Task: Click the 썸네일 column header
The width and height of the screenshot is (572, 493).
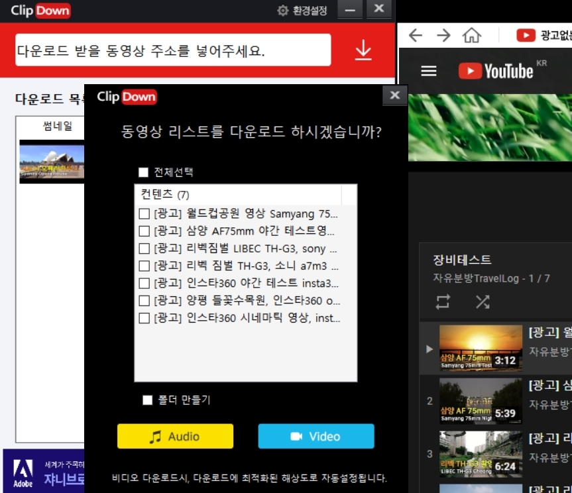Action: (57, 126)
